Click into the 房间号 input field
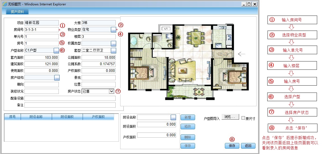 tap(41, 30)
